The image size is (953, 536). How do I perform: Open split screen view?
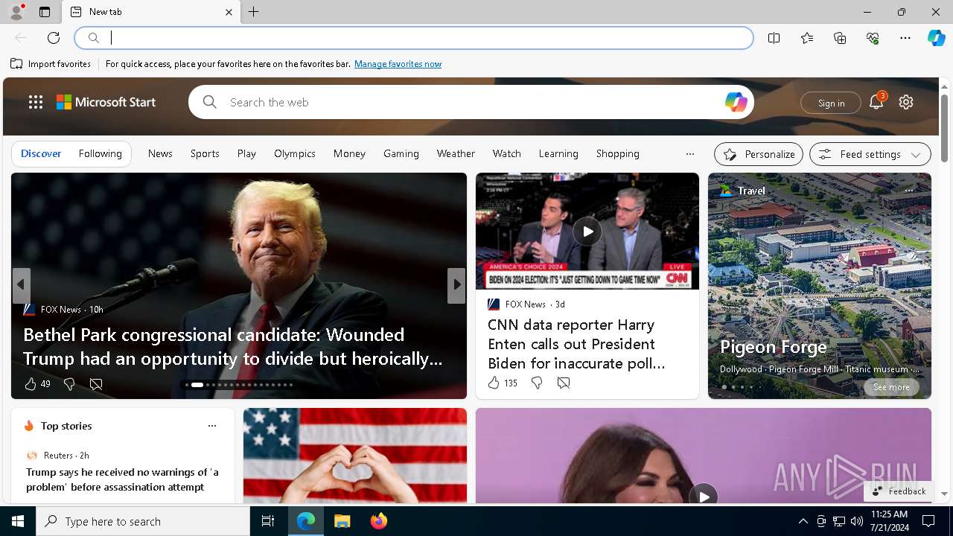click(x=774, y=38)
